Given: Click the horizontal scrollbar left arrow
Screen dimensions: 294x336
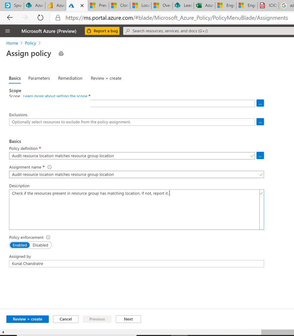Looking at the screenshot, I should click(x=3, y=332).
